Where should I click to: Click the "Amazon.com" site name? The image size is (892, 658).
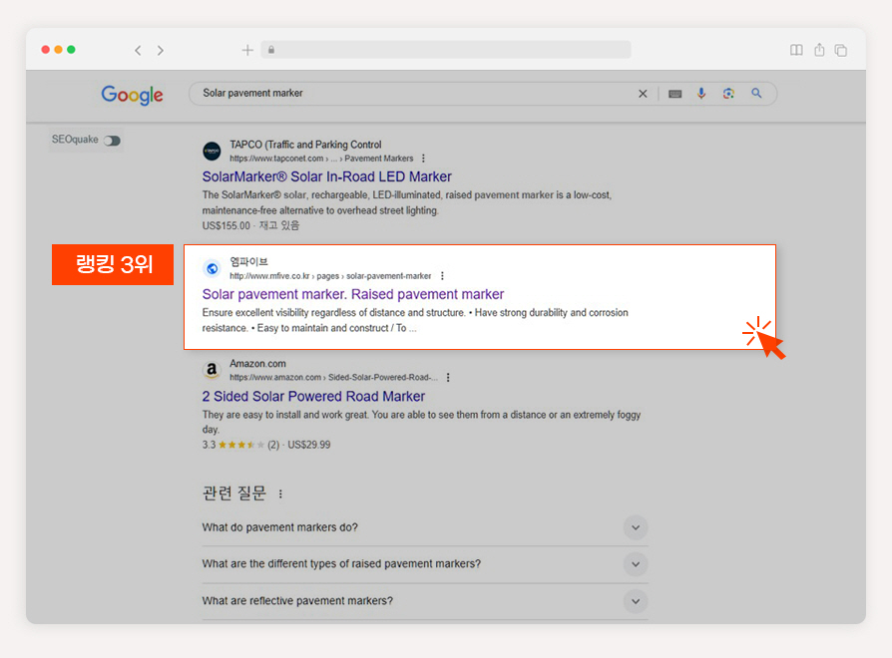pyautogui.click(x=257, y=364)
